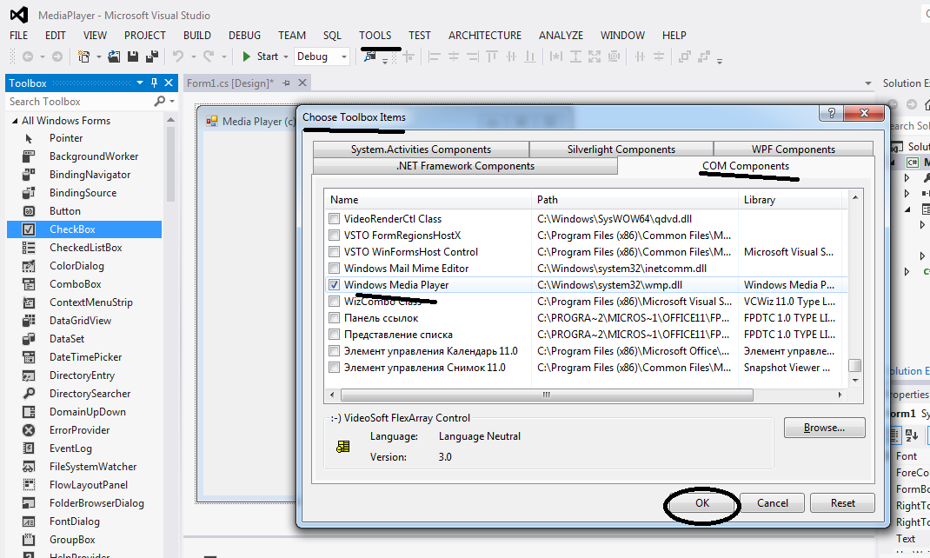
Task: Click the Browse... button
Action: (x=825, y=428)
